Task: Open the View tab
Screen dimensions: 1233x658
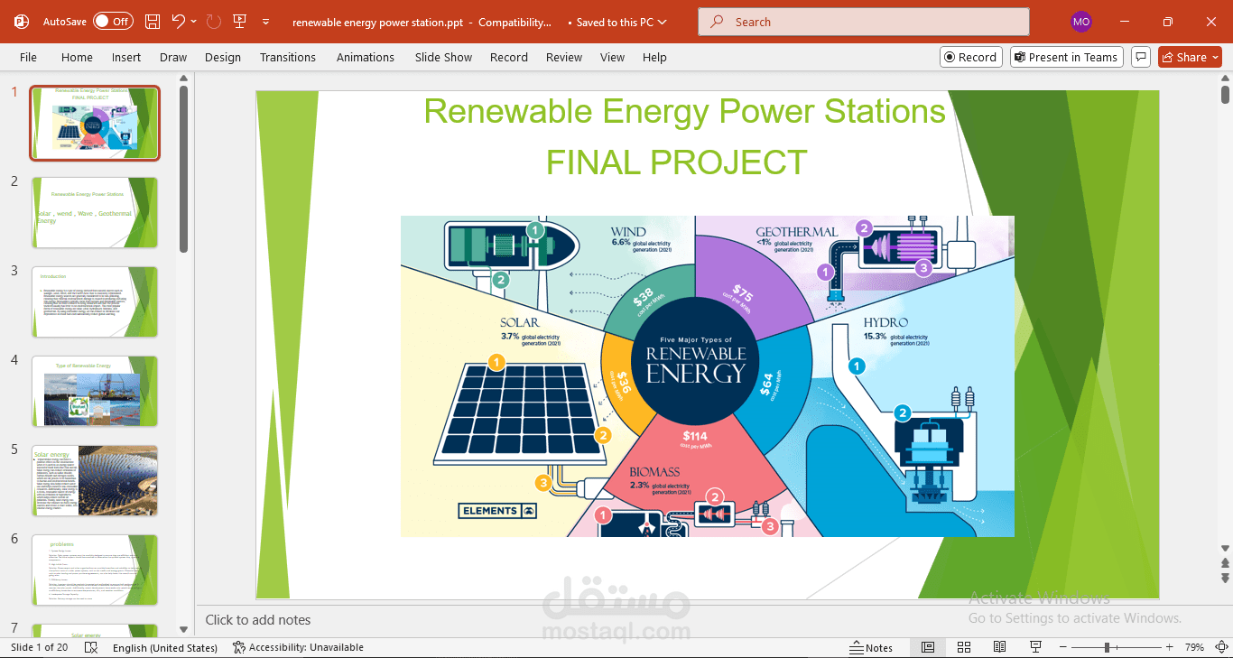Action: click(x=612, y=57)
